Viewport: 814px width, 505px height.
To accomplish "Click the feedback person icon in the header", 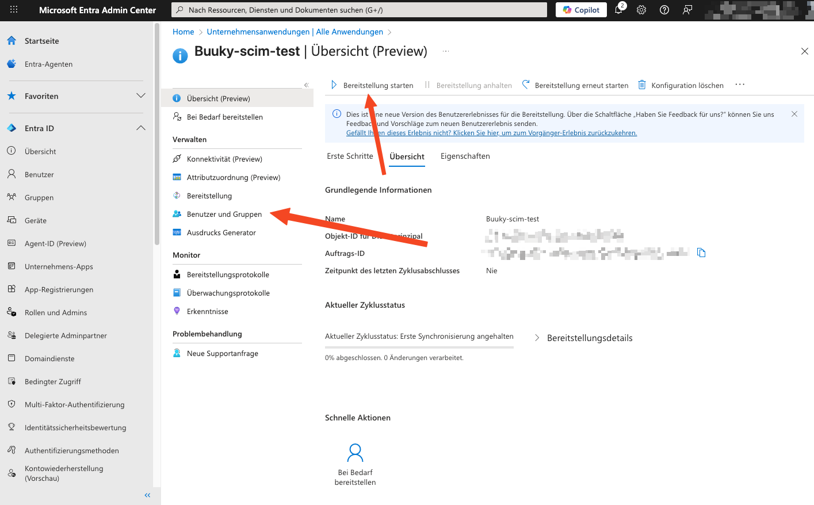I will pyautogui.click(x=687, y=10).
